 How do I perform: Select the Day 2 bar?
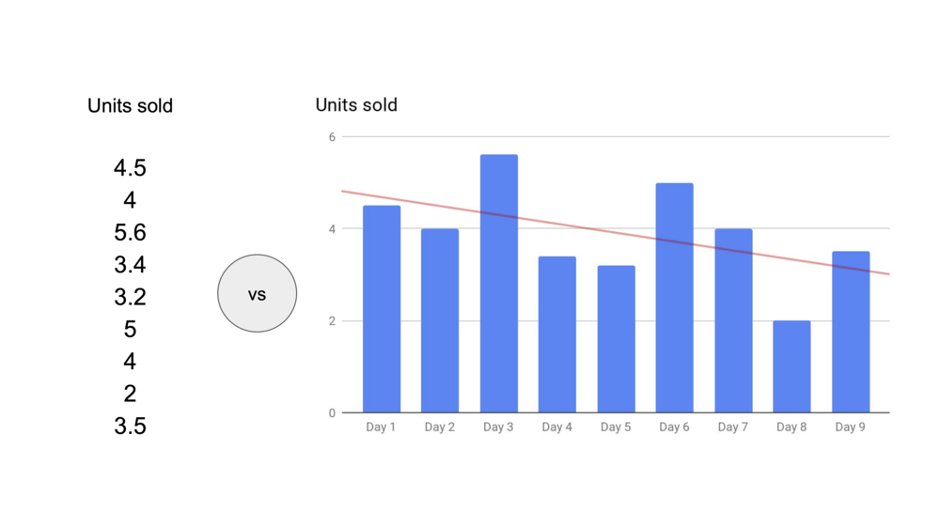pyautogui.click(x=440, y=320)
